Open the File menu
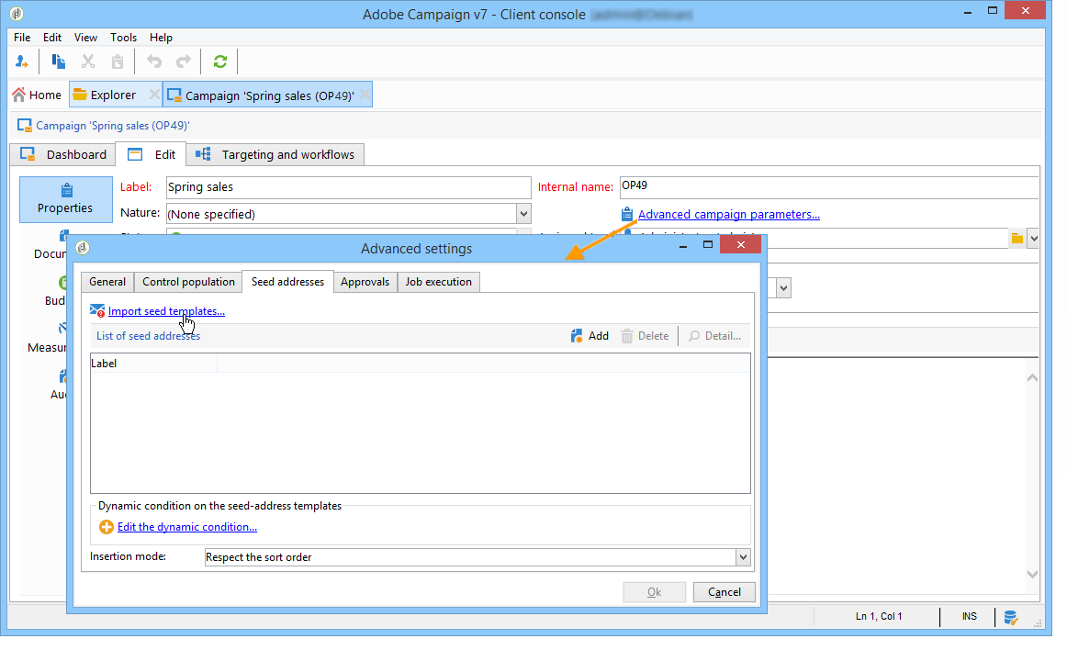The width and height of the screenshot is (1067, 650). point(22,38)
